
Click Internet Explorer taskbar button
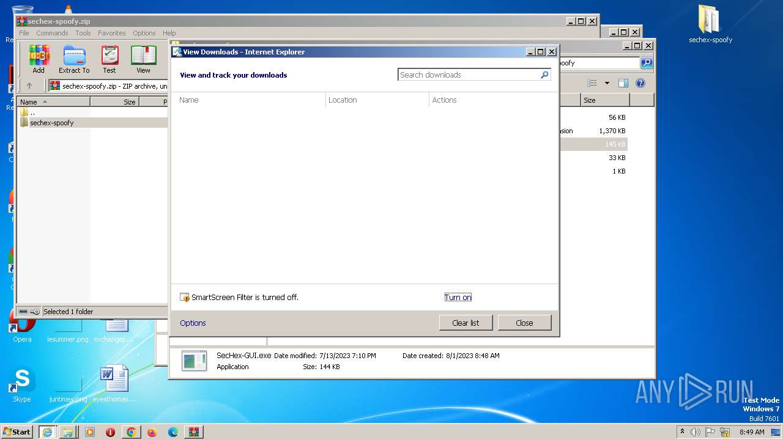pyautogui.click(x=46, y=432)
